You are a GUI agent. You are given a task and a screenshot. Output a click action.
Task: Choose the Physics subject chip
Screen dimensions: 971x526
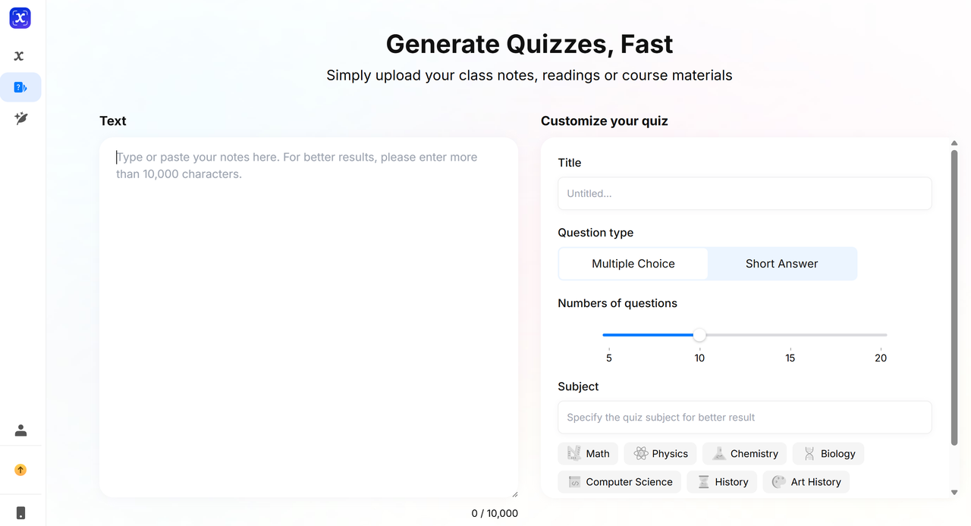tap(660, 454)
